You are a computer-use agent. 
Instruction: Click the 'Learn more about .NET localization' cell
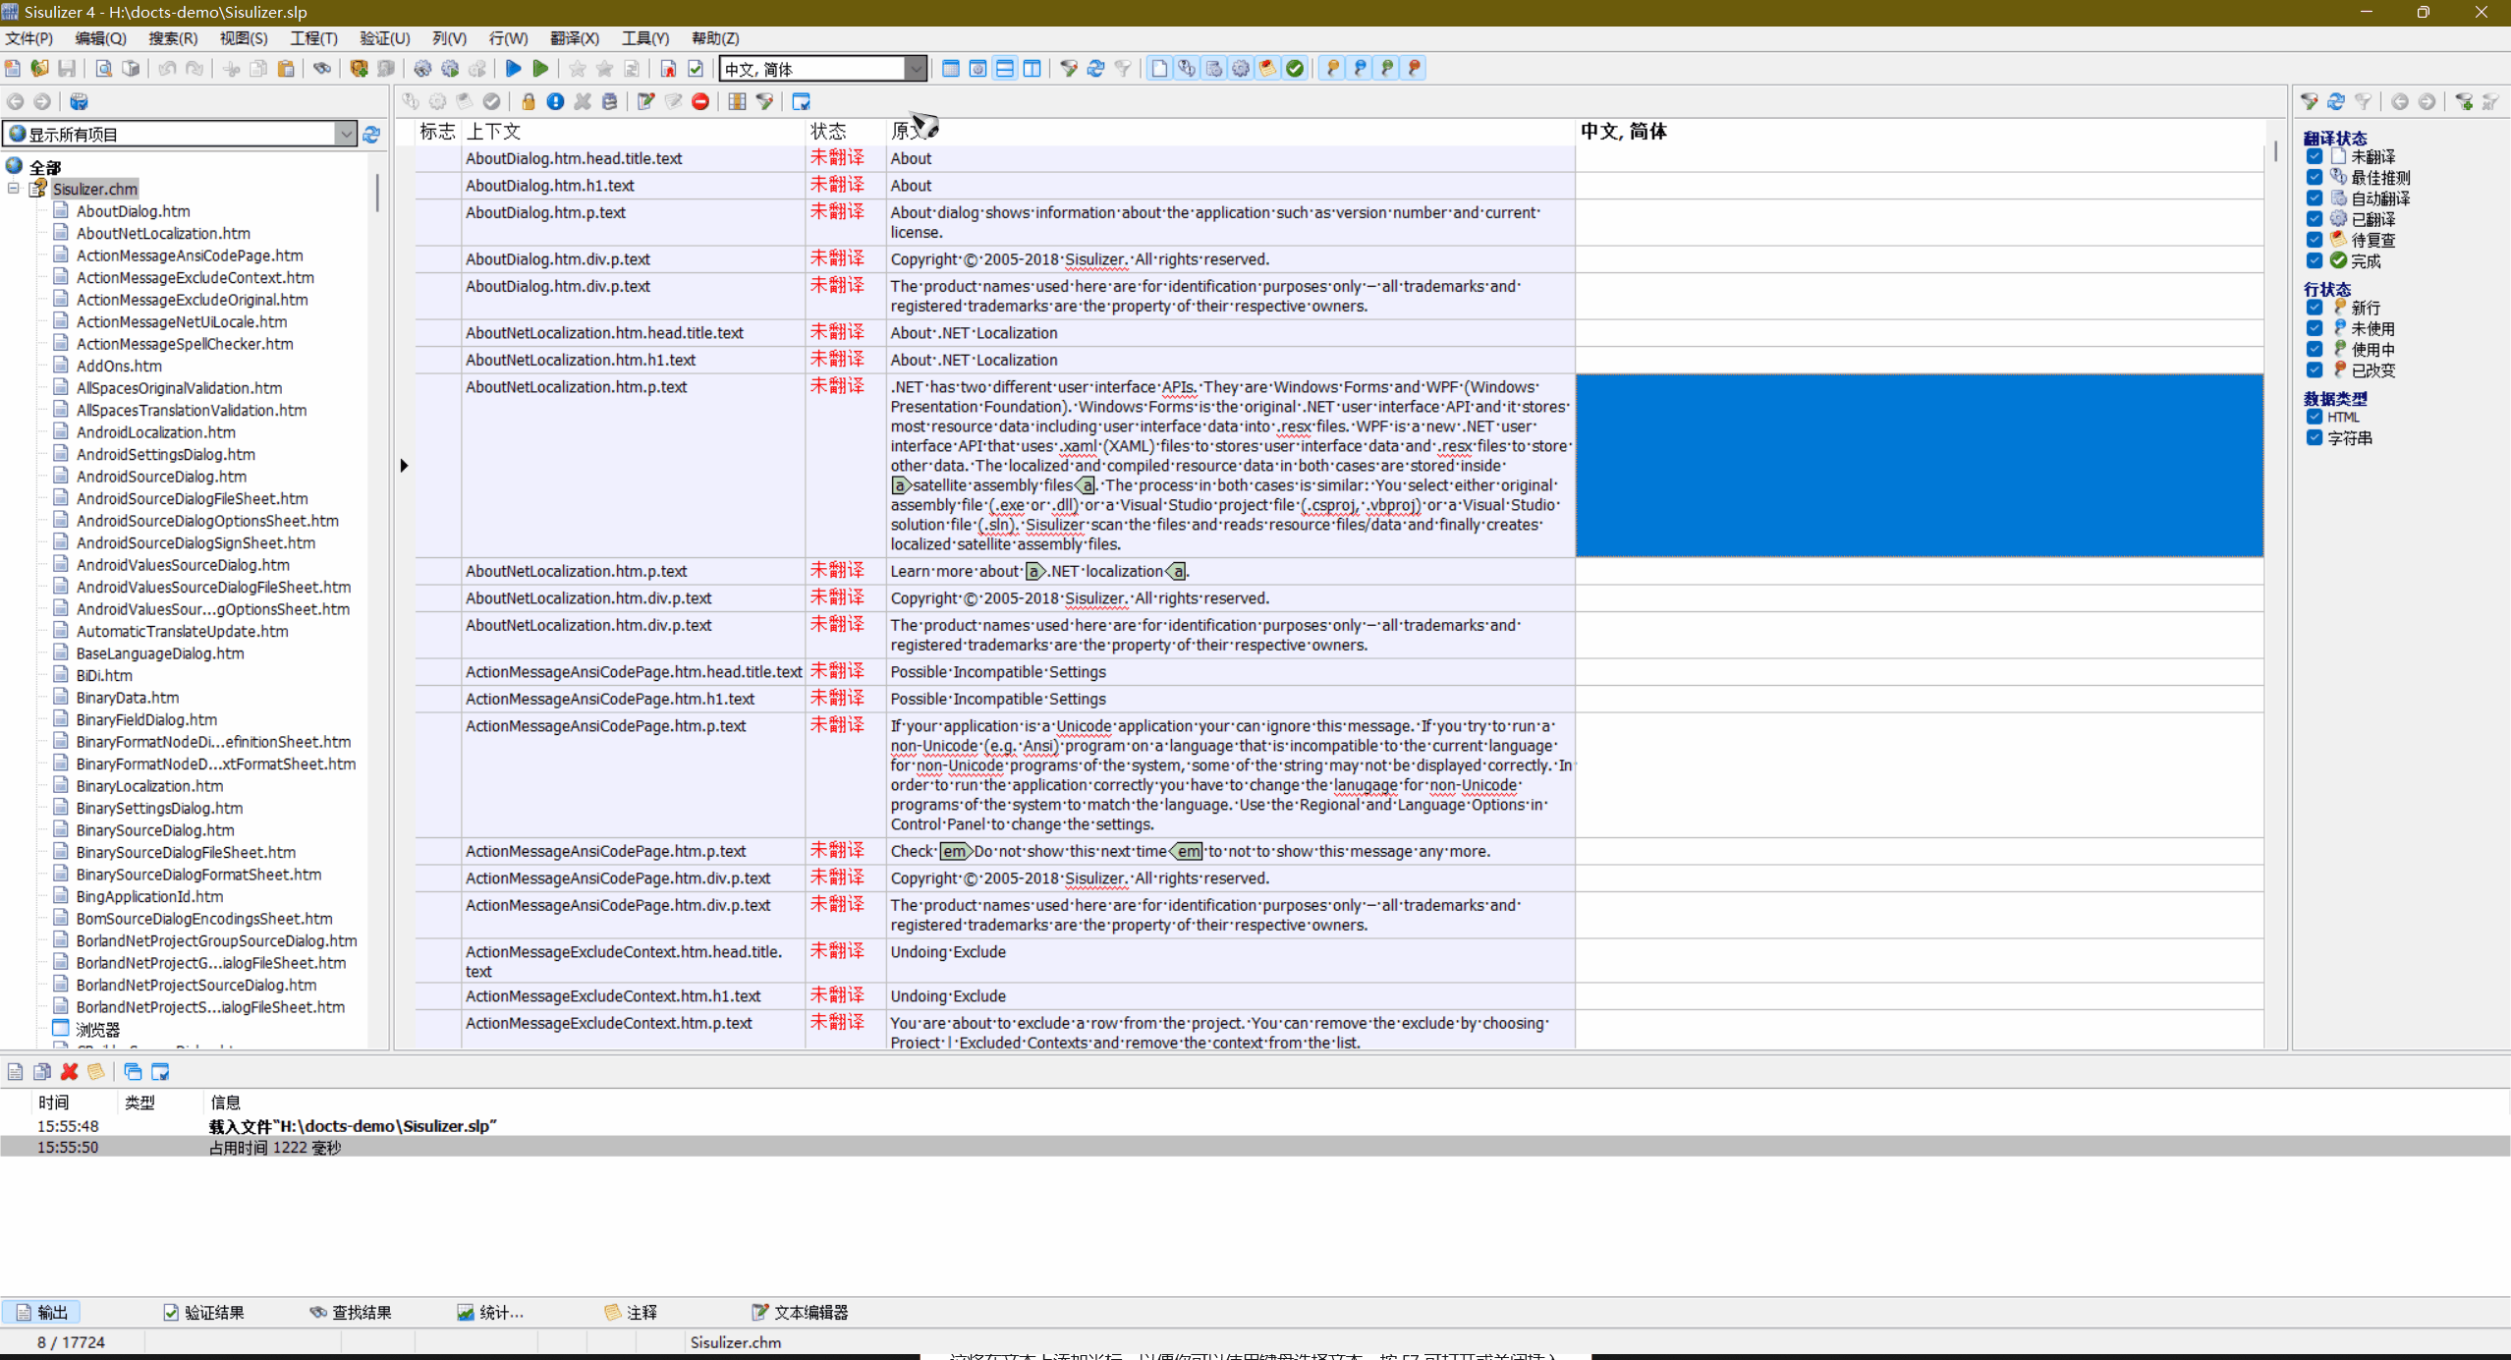pyautogui.click(x=1231, y=571)
